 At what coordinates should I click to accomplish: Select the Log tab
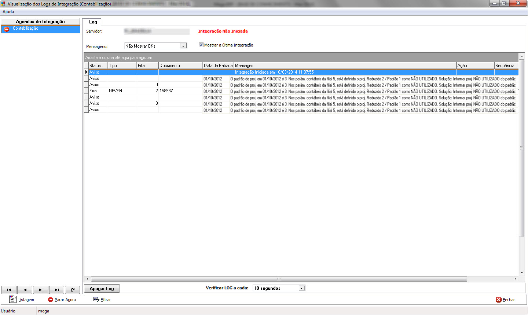(93, 22)
